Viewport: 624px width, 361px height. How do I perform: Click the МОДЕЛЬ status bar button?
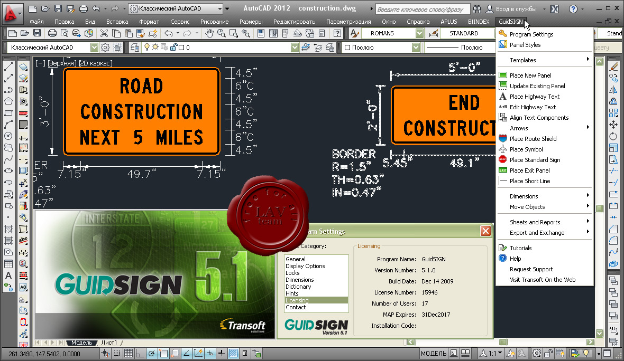[434, 353]
